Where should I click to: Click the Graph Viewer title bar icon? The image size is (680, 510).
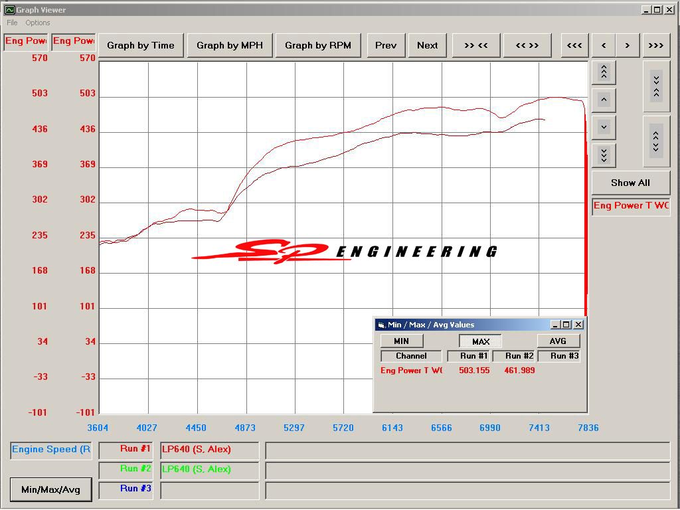pos(9,9)
